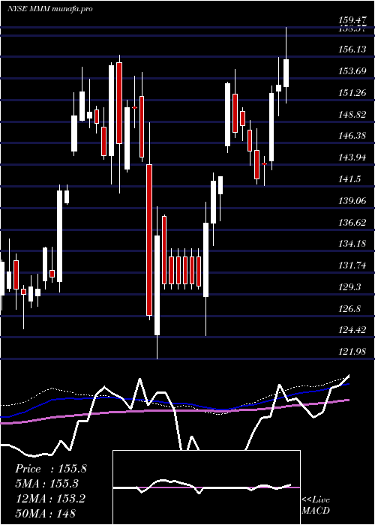Screen dimensions: 375x525
Task: Click the 'NYSE MMM munafa.pro' chart title
Action: tap(50, 9)
